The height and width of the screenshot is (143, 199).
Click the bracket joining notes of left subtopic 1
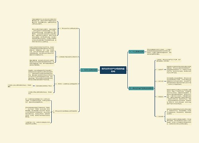point(58,29)
